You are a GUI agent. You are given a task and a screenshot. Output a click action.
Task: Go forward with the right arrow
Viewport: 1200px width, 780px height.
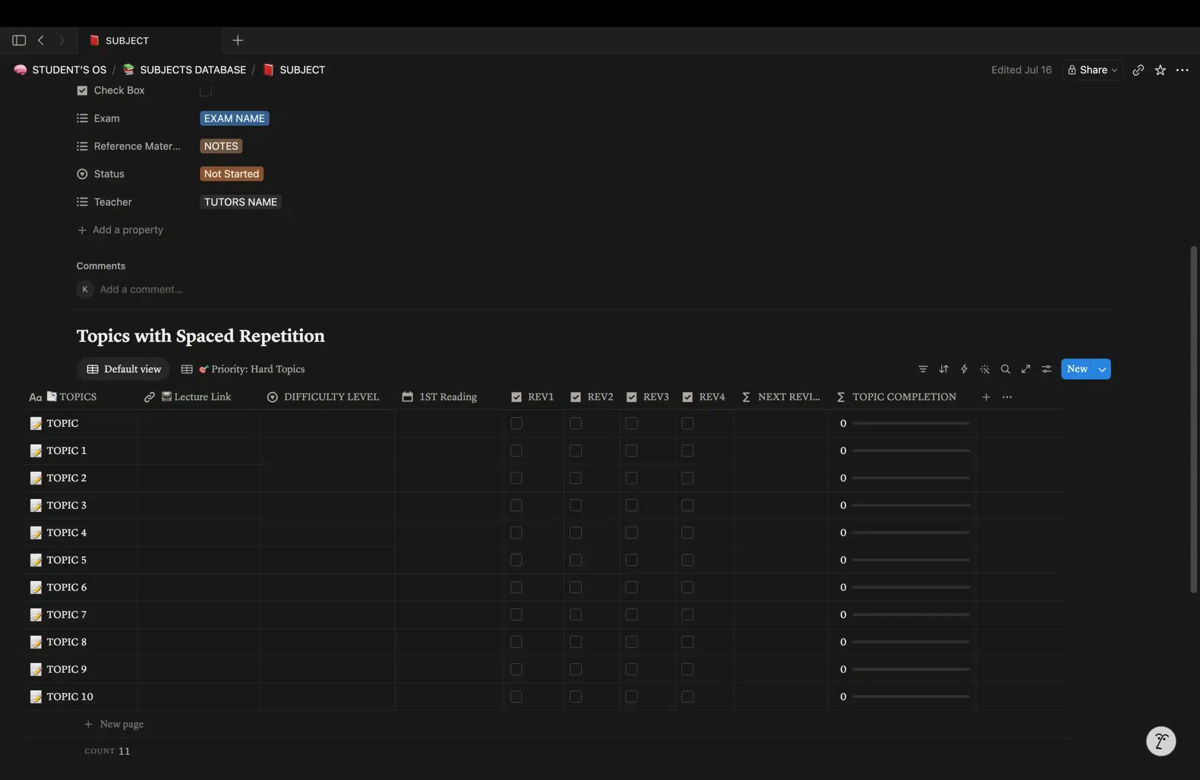pos(61,40)
